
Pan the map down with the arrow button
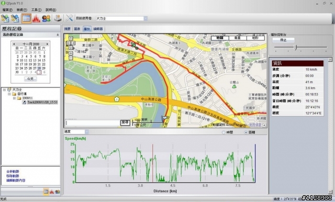pos(71,48)
